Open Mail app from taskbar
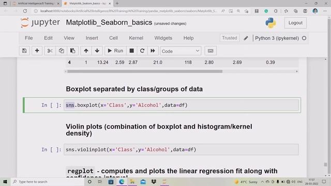Viewport: 331px width, 186px height. (x=143, y=181)
